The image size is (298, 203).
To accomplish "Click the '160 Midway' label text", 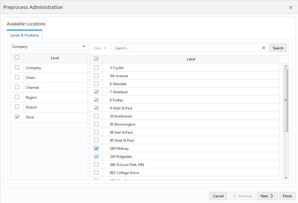I will 119,149.
